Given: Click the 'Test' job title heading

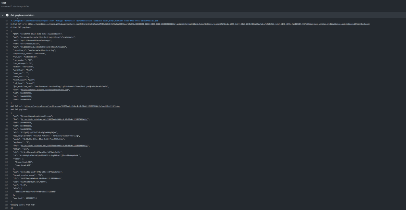Looking at the screenshot, I should (x=4, y=3).
